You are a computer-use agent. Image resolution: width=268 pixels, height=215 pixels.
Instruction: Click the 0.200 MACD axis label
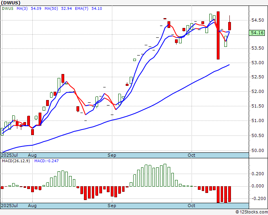tap(258, 174)
